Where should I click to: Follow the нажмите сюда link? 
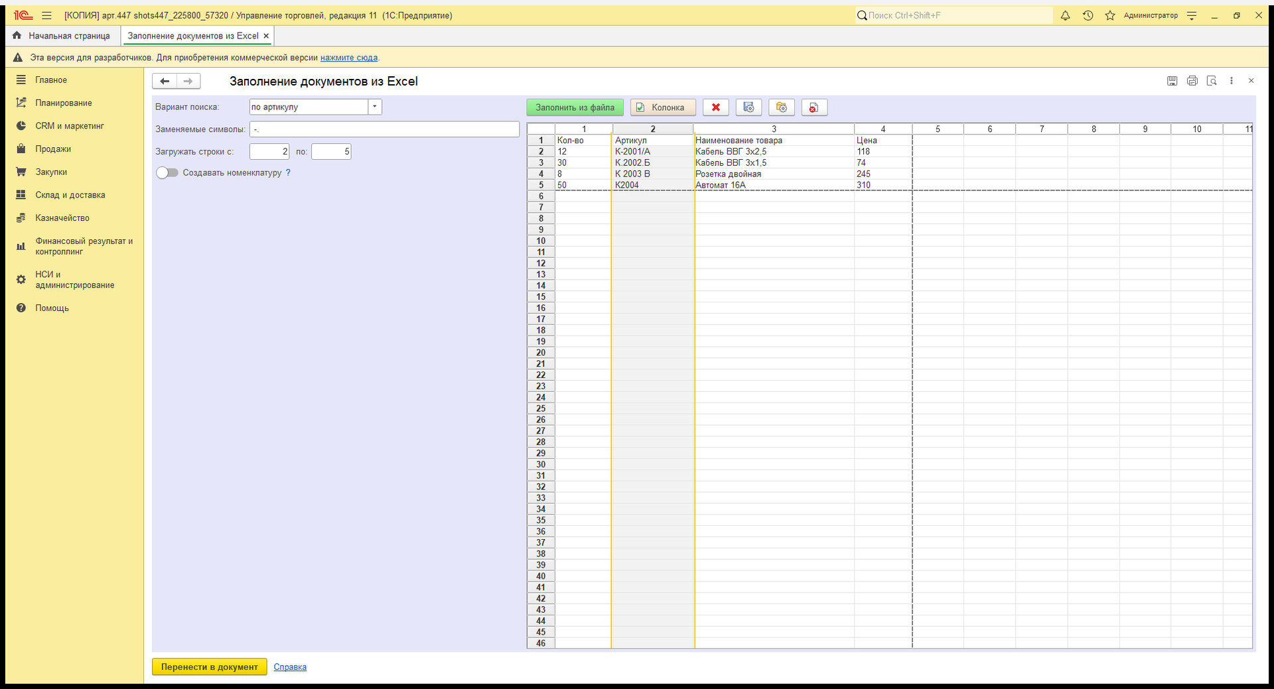349,58
